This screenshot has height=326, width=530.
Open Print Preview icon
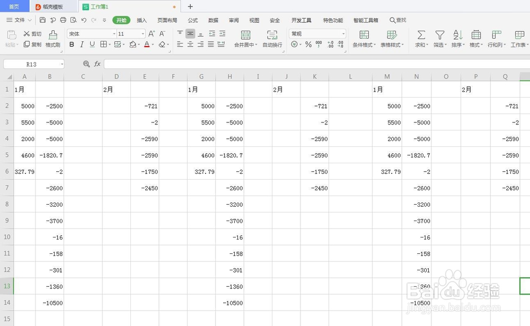coord(73,20)
